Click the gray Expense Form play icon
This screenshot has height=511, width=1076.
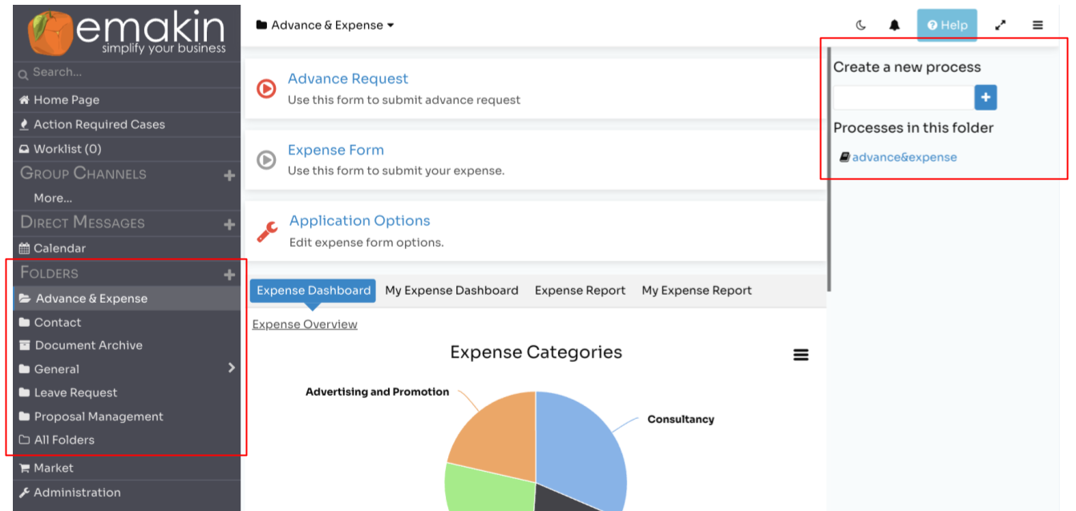266,159
